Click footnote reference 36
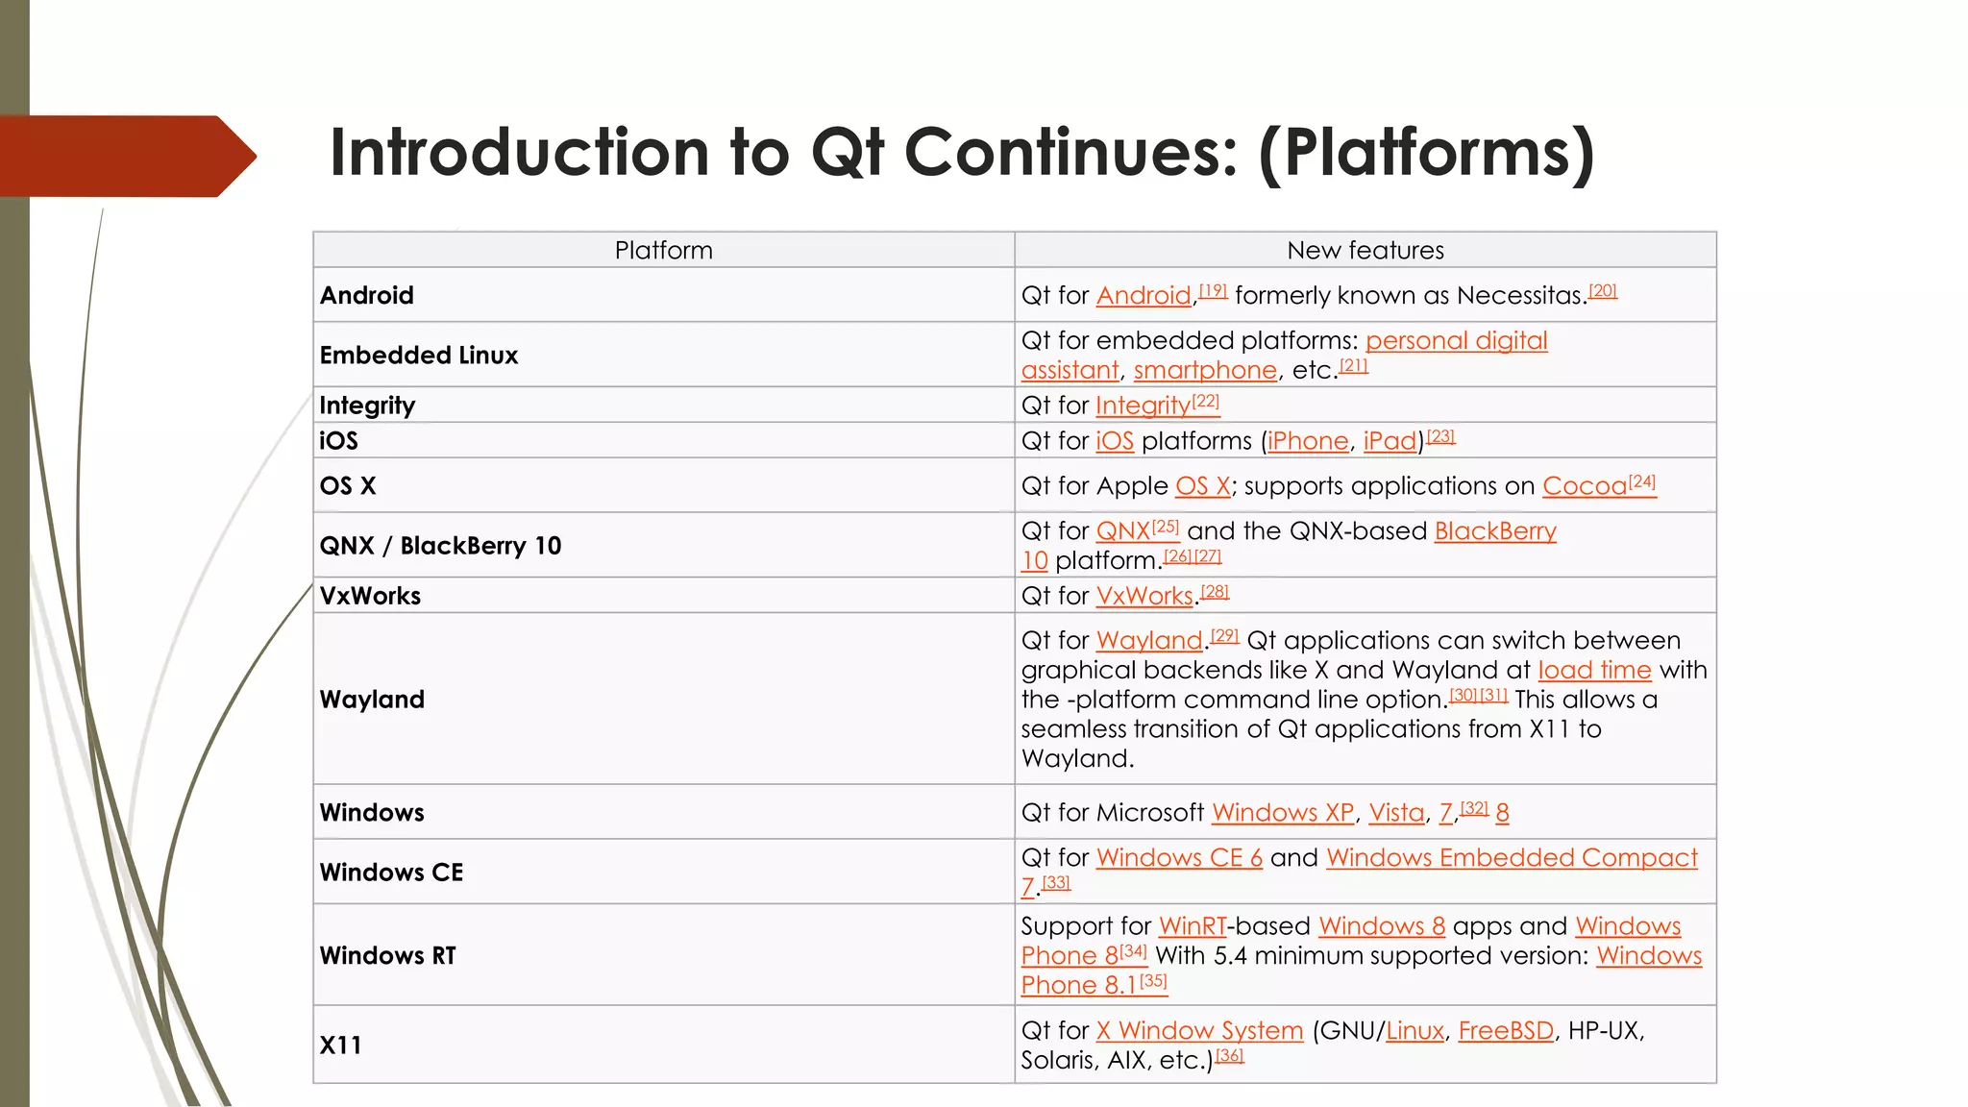 (1230, 1056)
